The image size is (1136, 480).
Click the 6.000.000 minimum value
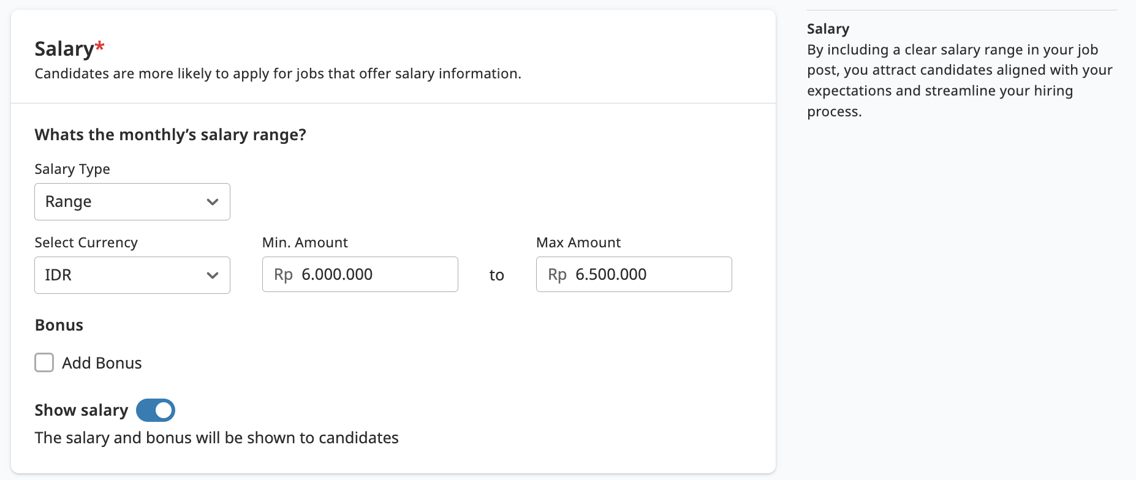337,274
